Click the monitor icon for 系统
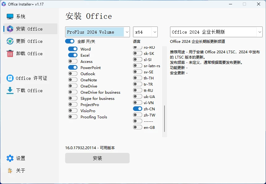Image resolution: width=266 pixels, height=184 pixels. [10, 17]
